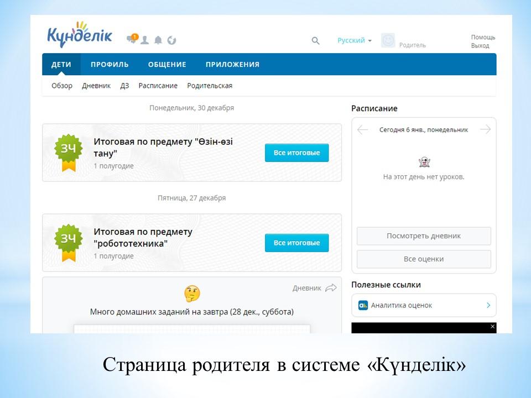Open the search magnifier icon

tap(316, 41)
